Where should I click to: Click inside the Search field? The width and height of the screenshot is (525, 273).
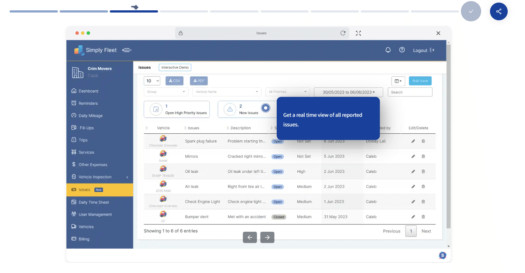pos(410,92)
